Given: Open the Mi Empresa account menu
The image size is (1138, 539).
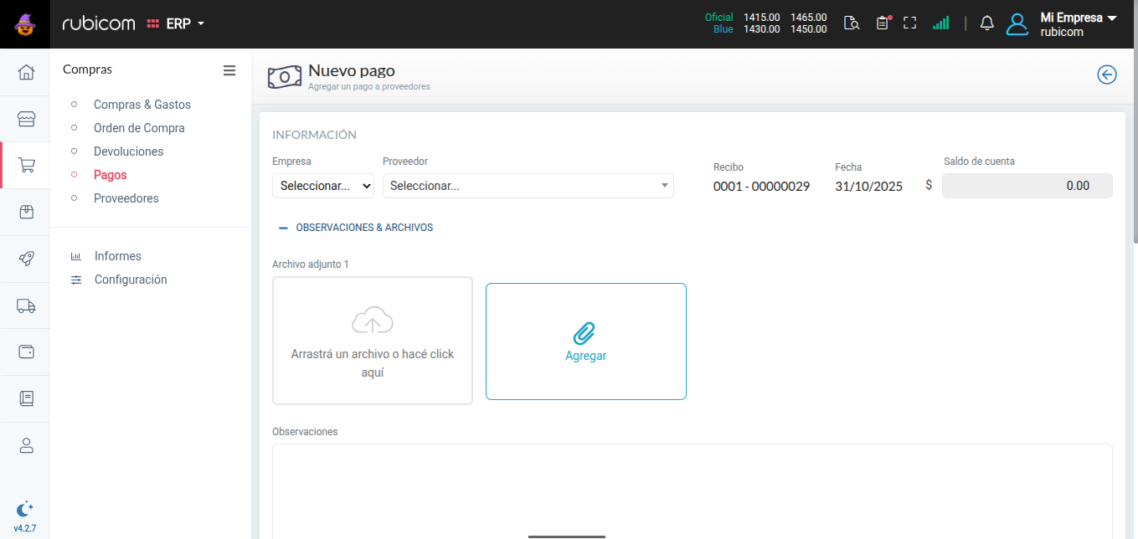Looking at the screenshot, I should click(x=1078, y=24).
